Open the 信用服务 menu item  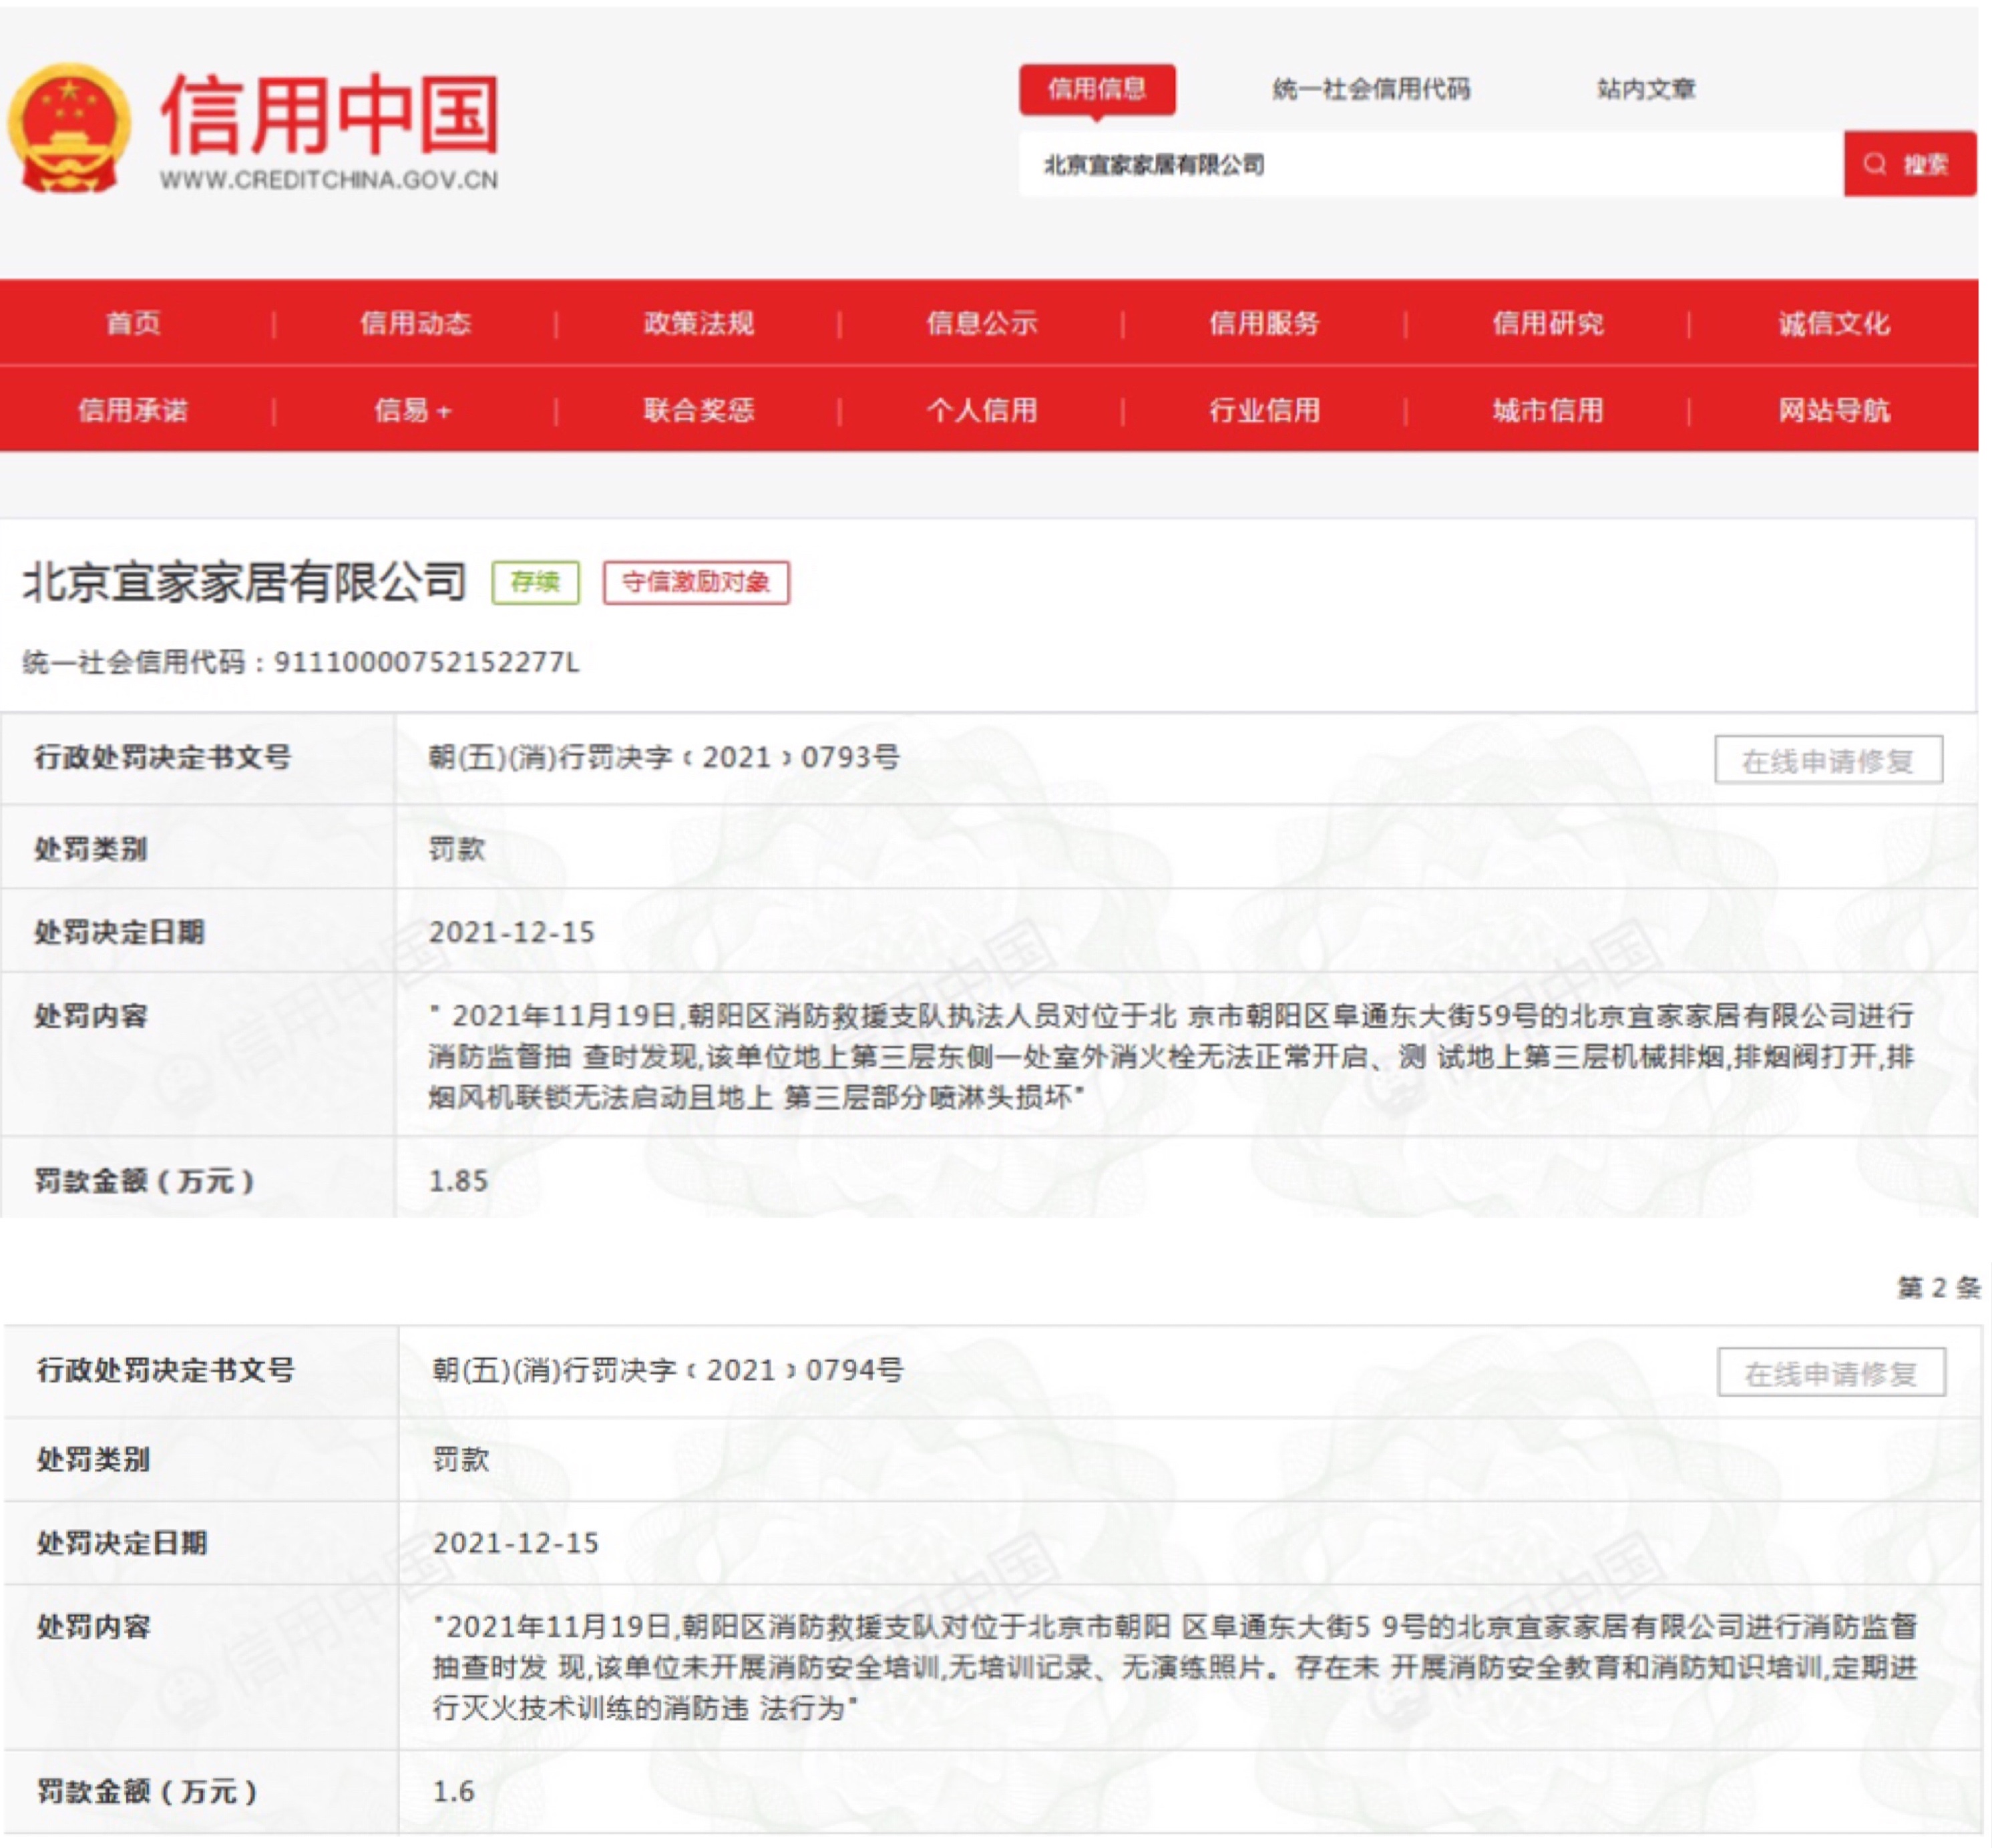click(1264, 323)
